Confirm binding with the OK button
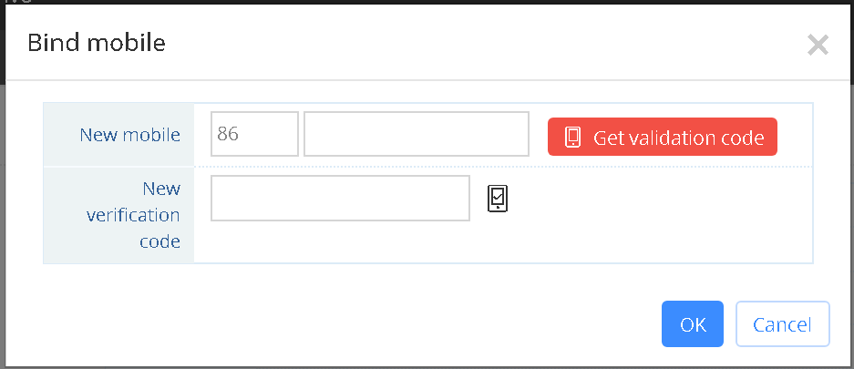 (x=693, y=323)
